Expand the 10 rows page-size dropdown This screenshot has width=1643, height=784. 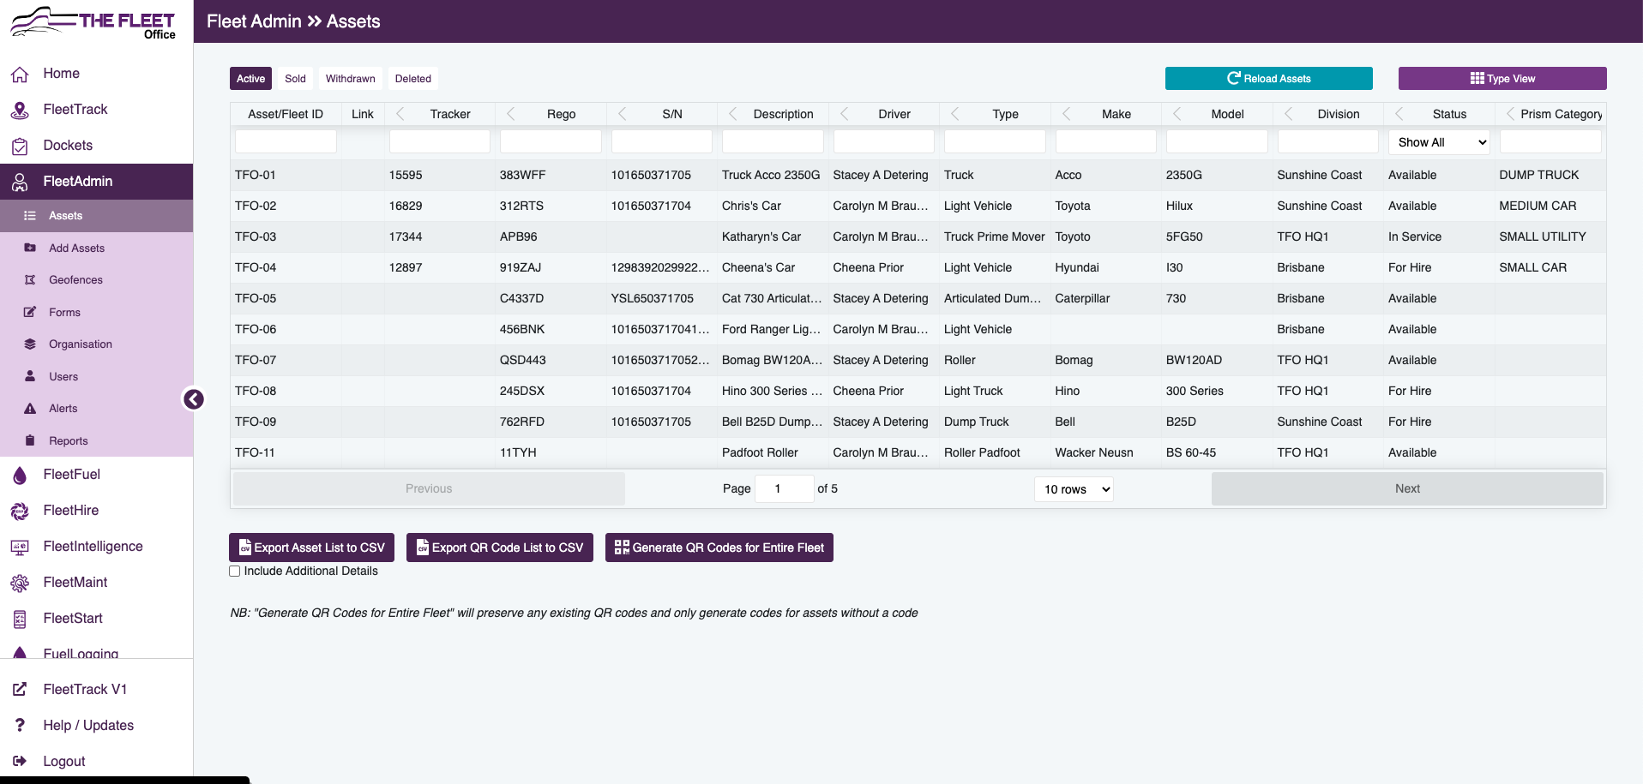(x=1074, y=489)
